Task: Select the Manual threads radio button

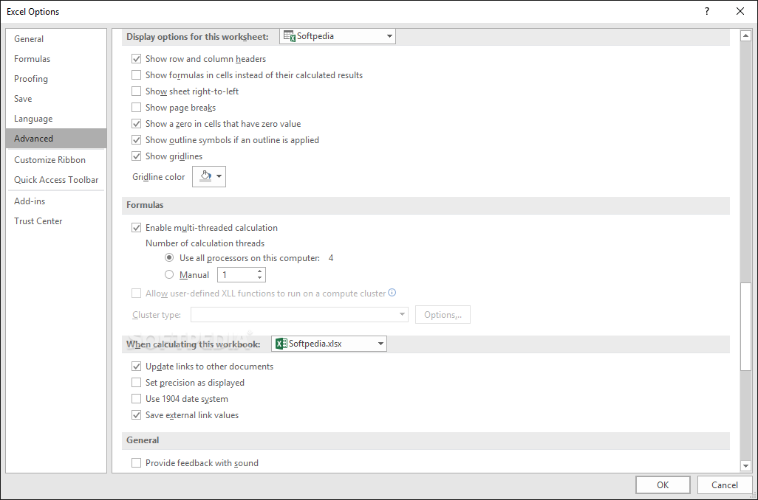Action: [x=169, y=275]
